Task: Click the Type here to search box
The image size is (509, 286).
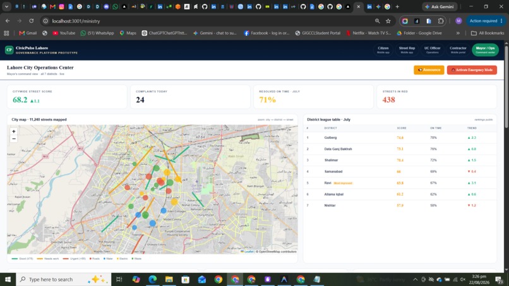Action: point(64,279)
